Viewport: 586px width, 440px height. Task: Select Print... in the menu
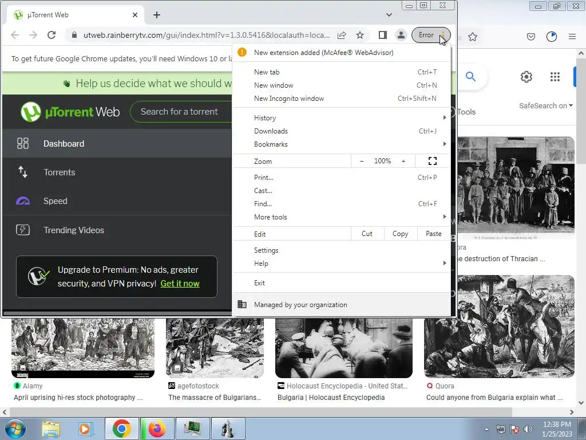point(342,178)
